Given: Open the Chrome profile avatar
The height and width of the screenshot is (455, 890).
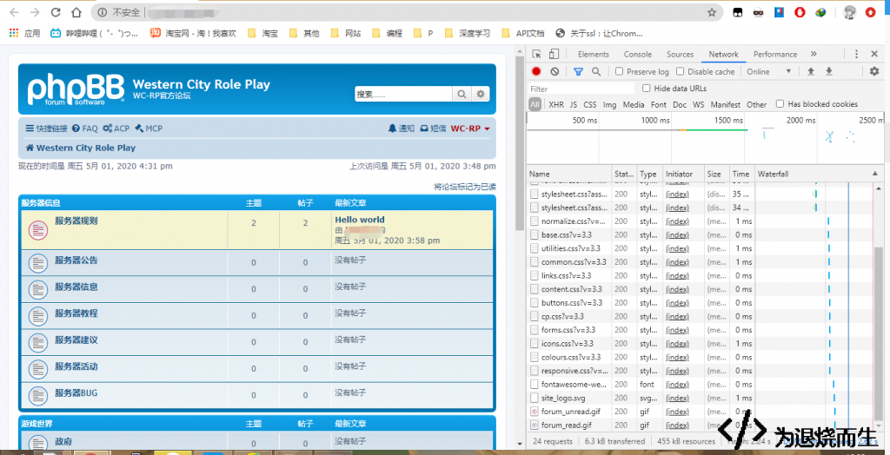Looking at the screenshot, I should pyautogui.click(x=849, y=12).
